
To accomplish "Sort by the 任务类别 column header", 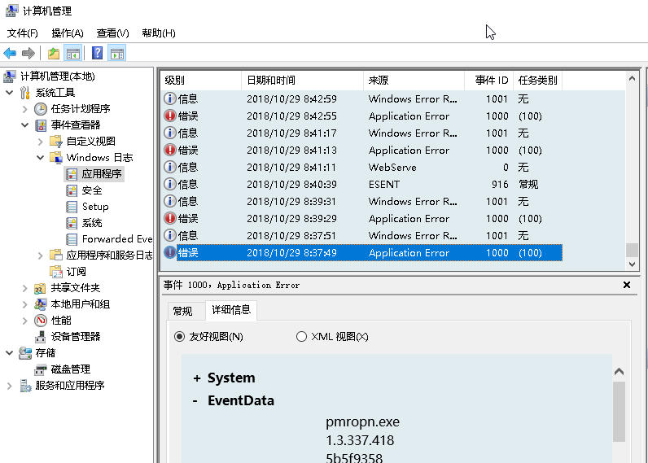I will tap(537, 80).
